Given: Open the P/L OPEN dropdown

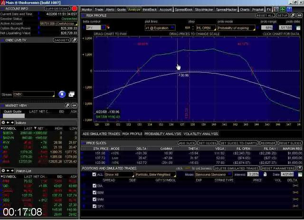Looking at the screenshot, I should tap(206, 28).
